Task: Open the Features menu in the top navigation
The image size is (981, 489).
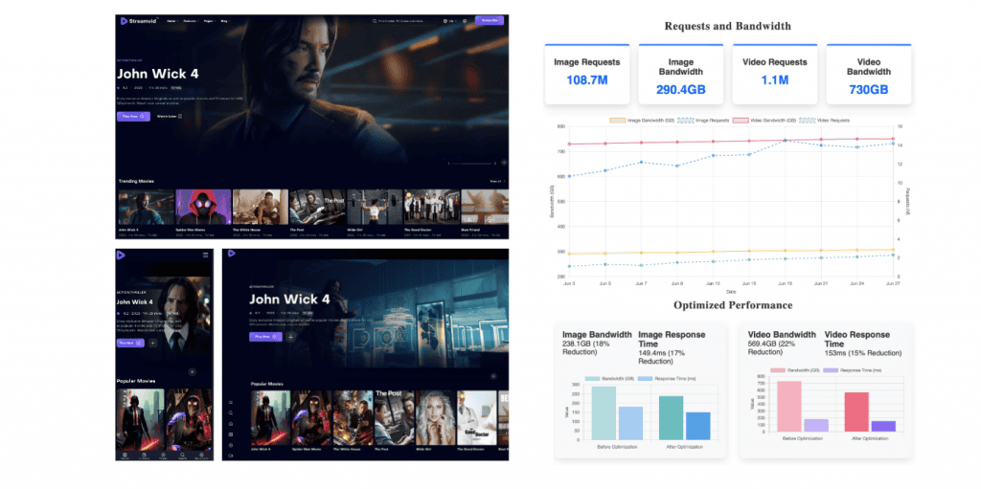Action: (x=191, y=21)
